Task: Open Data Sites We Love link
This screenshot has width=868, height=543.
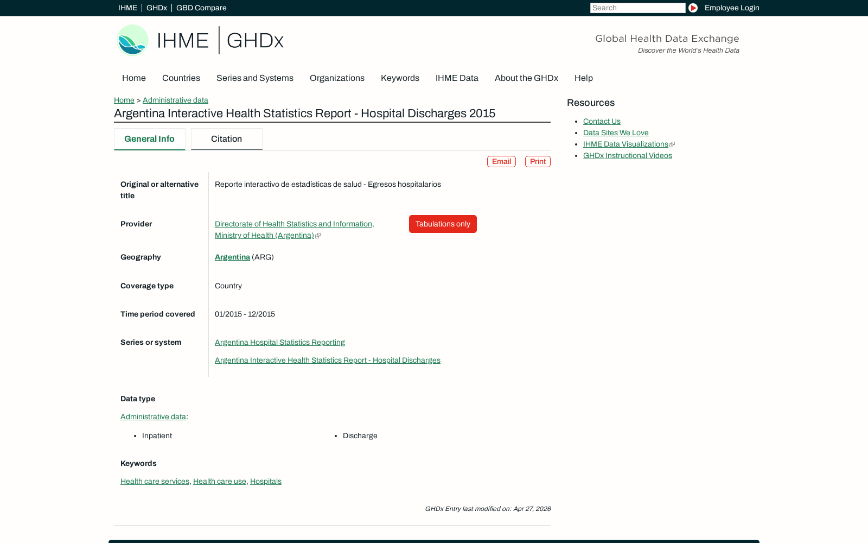Action: click(x=616, y=133)
